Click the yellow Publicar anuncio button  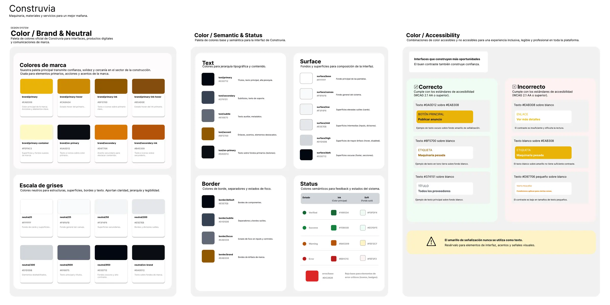tap(445, 117)
